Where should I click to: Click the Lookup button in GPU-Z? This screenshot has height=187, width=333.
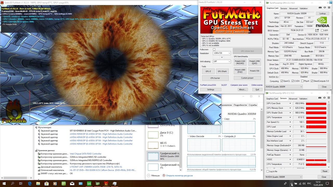click(x=322, y=14)
